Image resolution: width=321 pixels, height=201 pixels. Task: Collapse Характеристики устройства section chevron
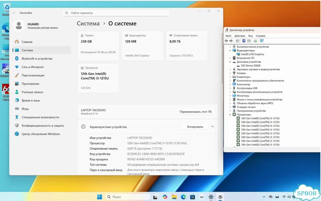213,127
